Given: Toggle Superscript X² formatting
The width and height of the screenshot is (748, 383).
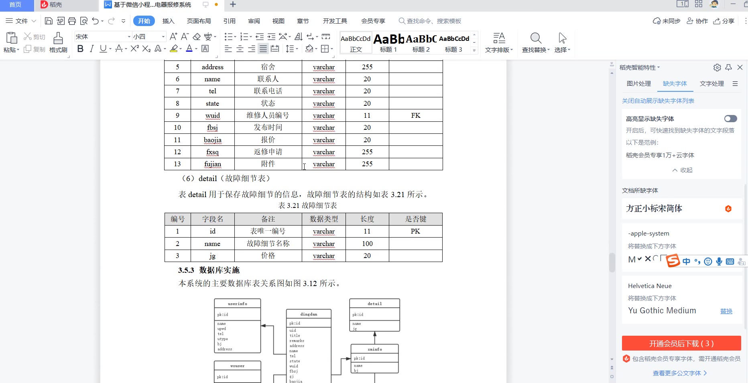Looking at the screenshot, I should 135,48.
